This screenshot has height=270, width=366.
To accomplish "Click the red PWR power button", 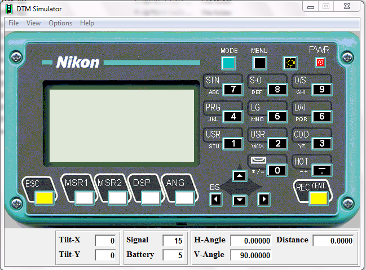I will tap(320, 63).
